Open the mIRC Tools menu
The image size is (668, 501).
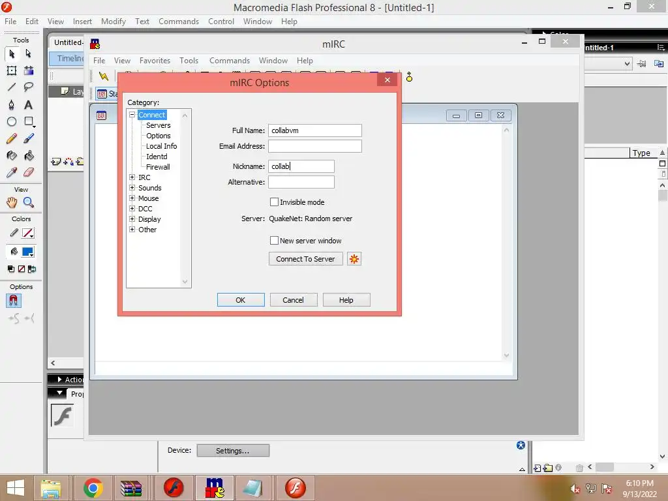[x=189, y=61]
